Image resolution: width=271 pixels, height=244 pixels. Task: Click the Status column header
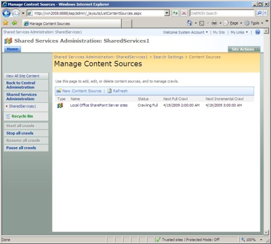click(x=143, y=99)
